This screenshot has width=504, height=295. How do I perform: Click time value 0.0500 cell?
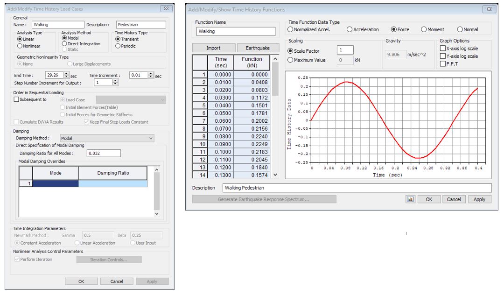point(220,113)
